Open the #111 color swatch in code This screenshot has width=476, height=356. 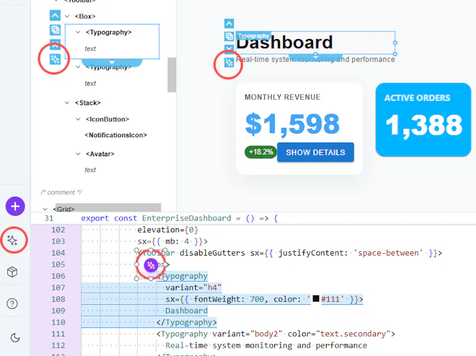click(316, 298)
